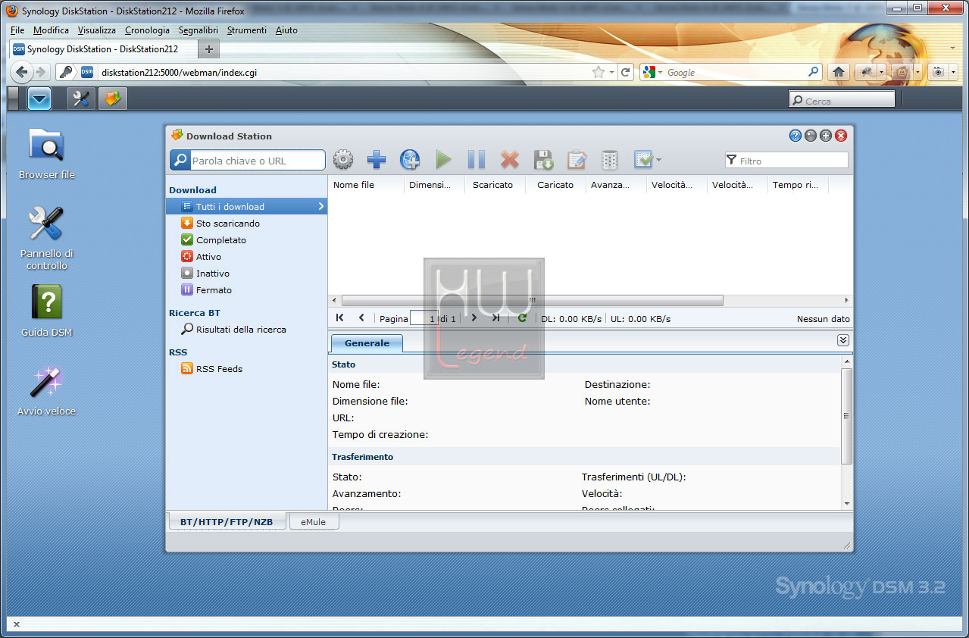Go to last page of list

click(x=495, y=318)
